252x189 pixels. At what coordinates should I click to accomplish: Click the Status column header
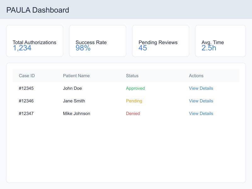132,76
